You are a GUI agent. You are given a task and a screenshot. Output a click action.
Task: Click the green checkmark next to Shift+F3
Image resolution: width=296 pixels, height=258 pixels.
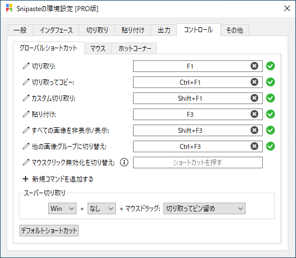[271, 130]
